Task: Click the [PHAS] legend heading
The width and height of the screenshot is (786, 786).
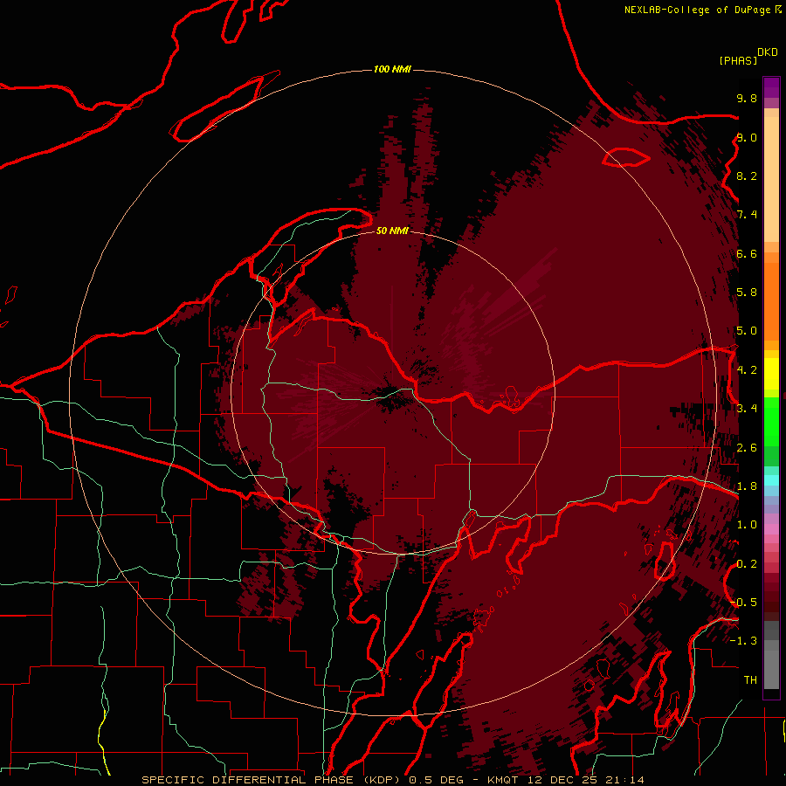Action: (x=738, y=60)
